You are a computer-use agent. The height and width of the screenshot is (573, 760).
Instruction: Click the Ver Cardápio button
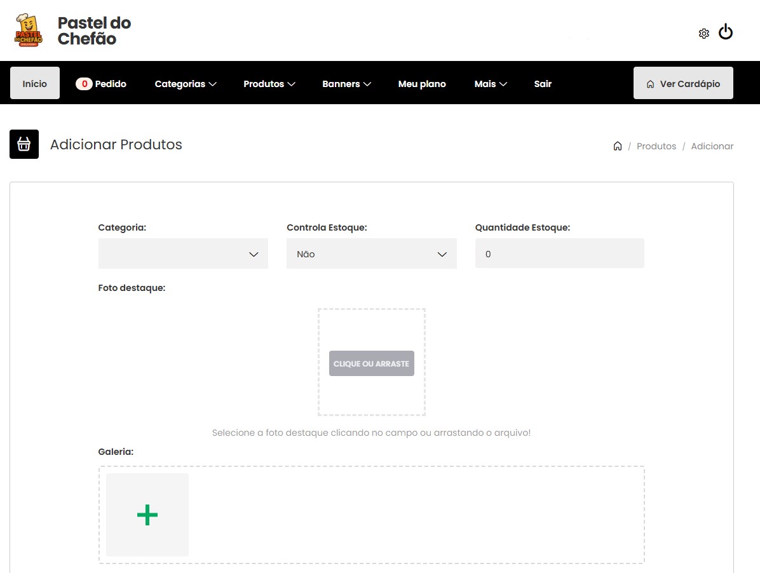[683, 83]
